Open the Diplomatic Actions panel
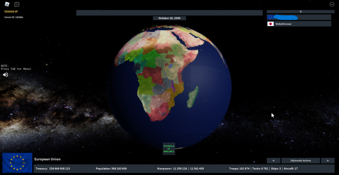The image size is (339, 175). pos(301,161)
